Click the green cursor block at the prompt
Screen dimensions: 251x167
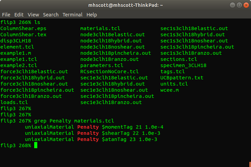point(36,145)
